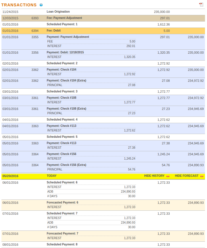Viewport: 207px width, 248px height.
Task: Collapse Scheduled Payment: 6 details
Action: 103,189
